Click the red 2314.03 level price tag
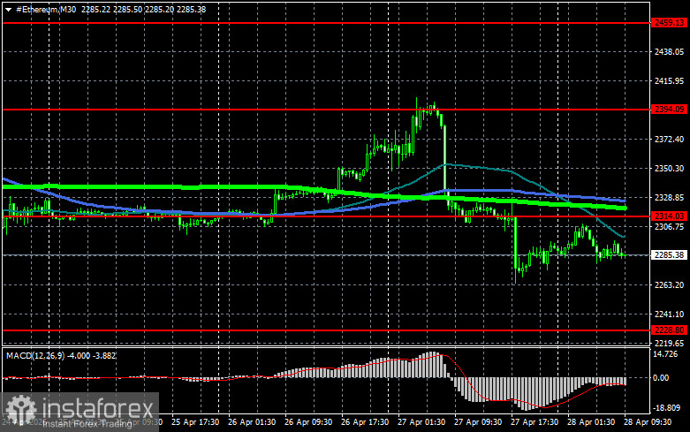 [669, 216]
